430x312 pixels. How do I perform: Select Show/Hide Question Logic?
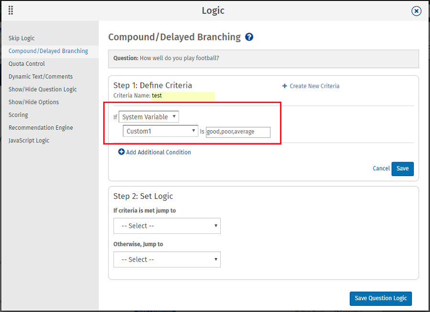coord(43,90)
